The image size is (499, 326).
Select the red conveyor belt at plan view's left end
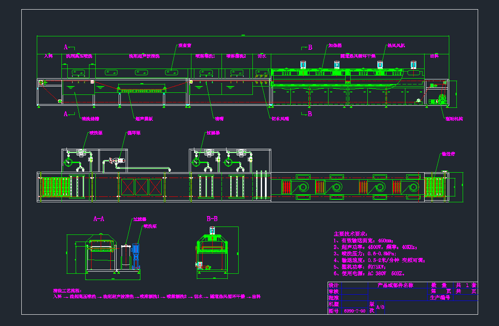tap(55, 186)
